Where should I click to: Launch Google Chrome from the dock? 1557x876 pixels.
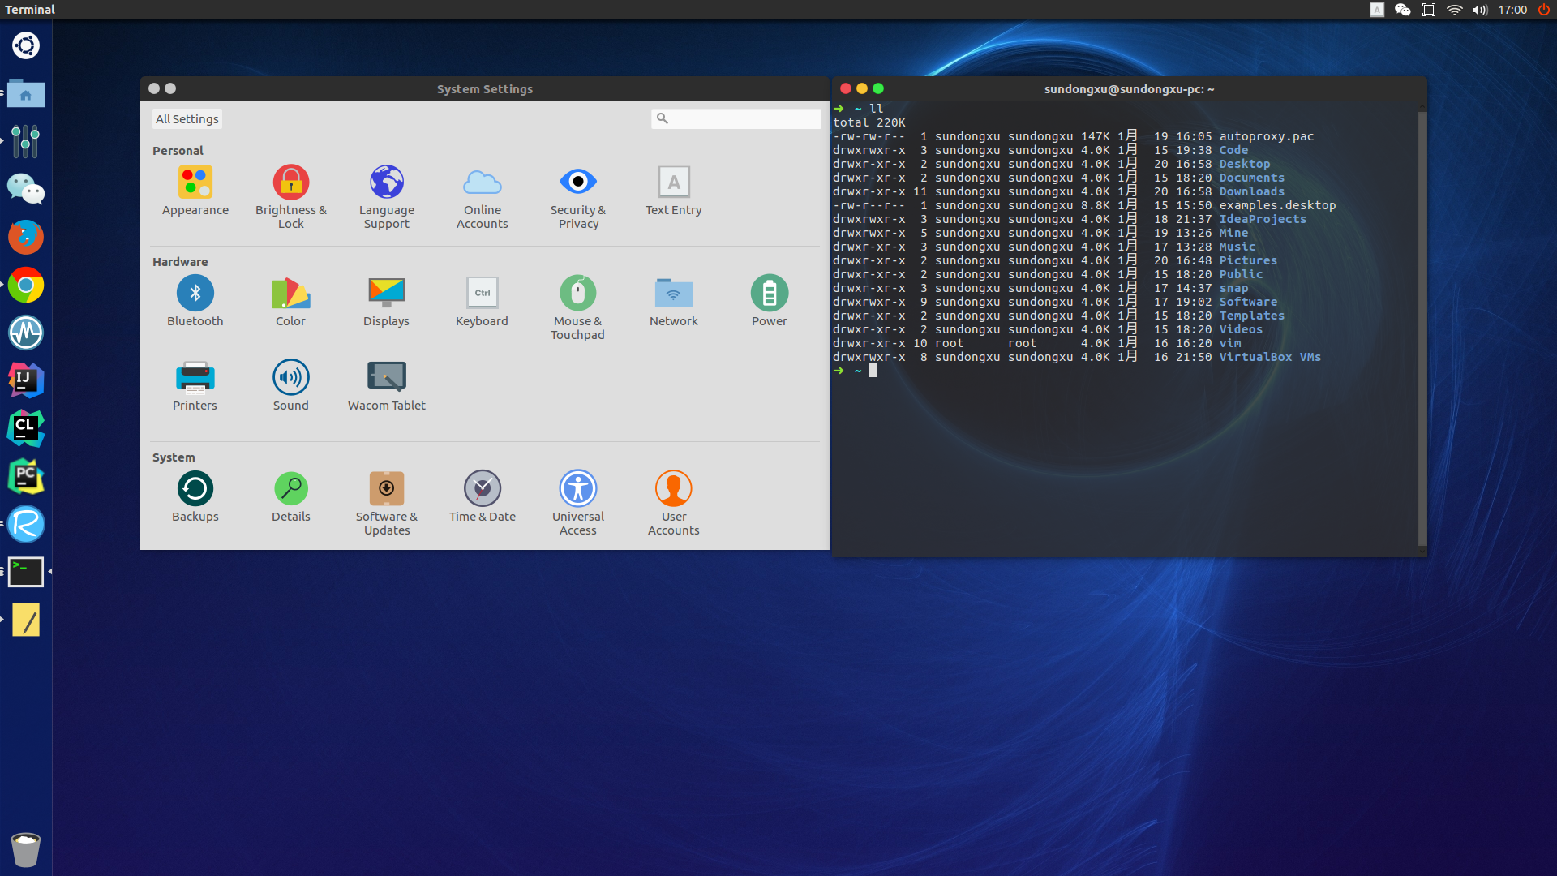(26, 286)
